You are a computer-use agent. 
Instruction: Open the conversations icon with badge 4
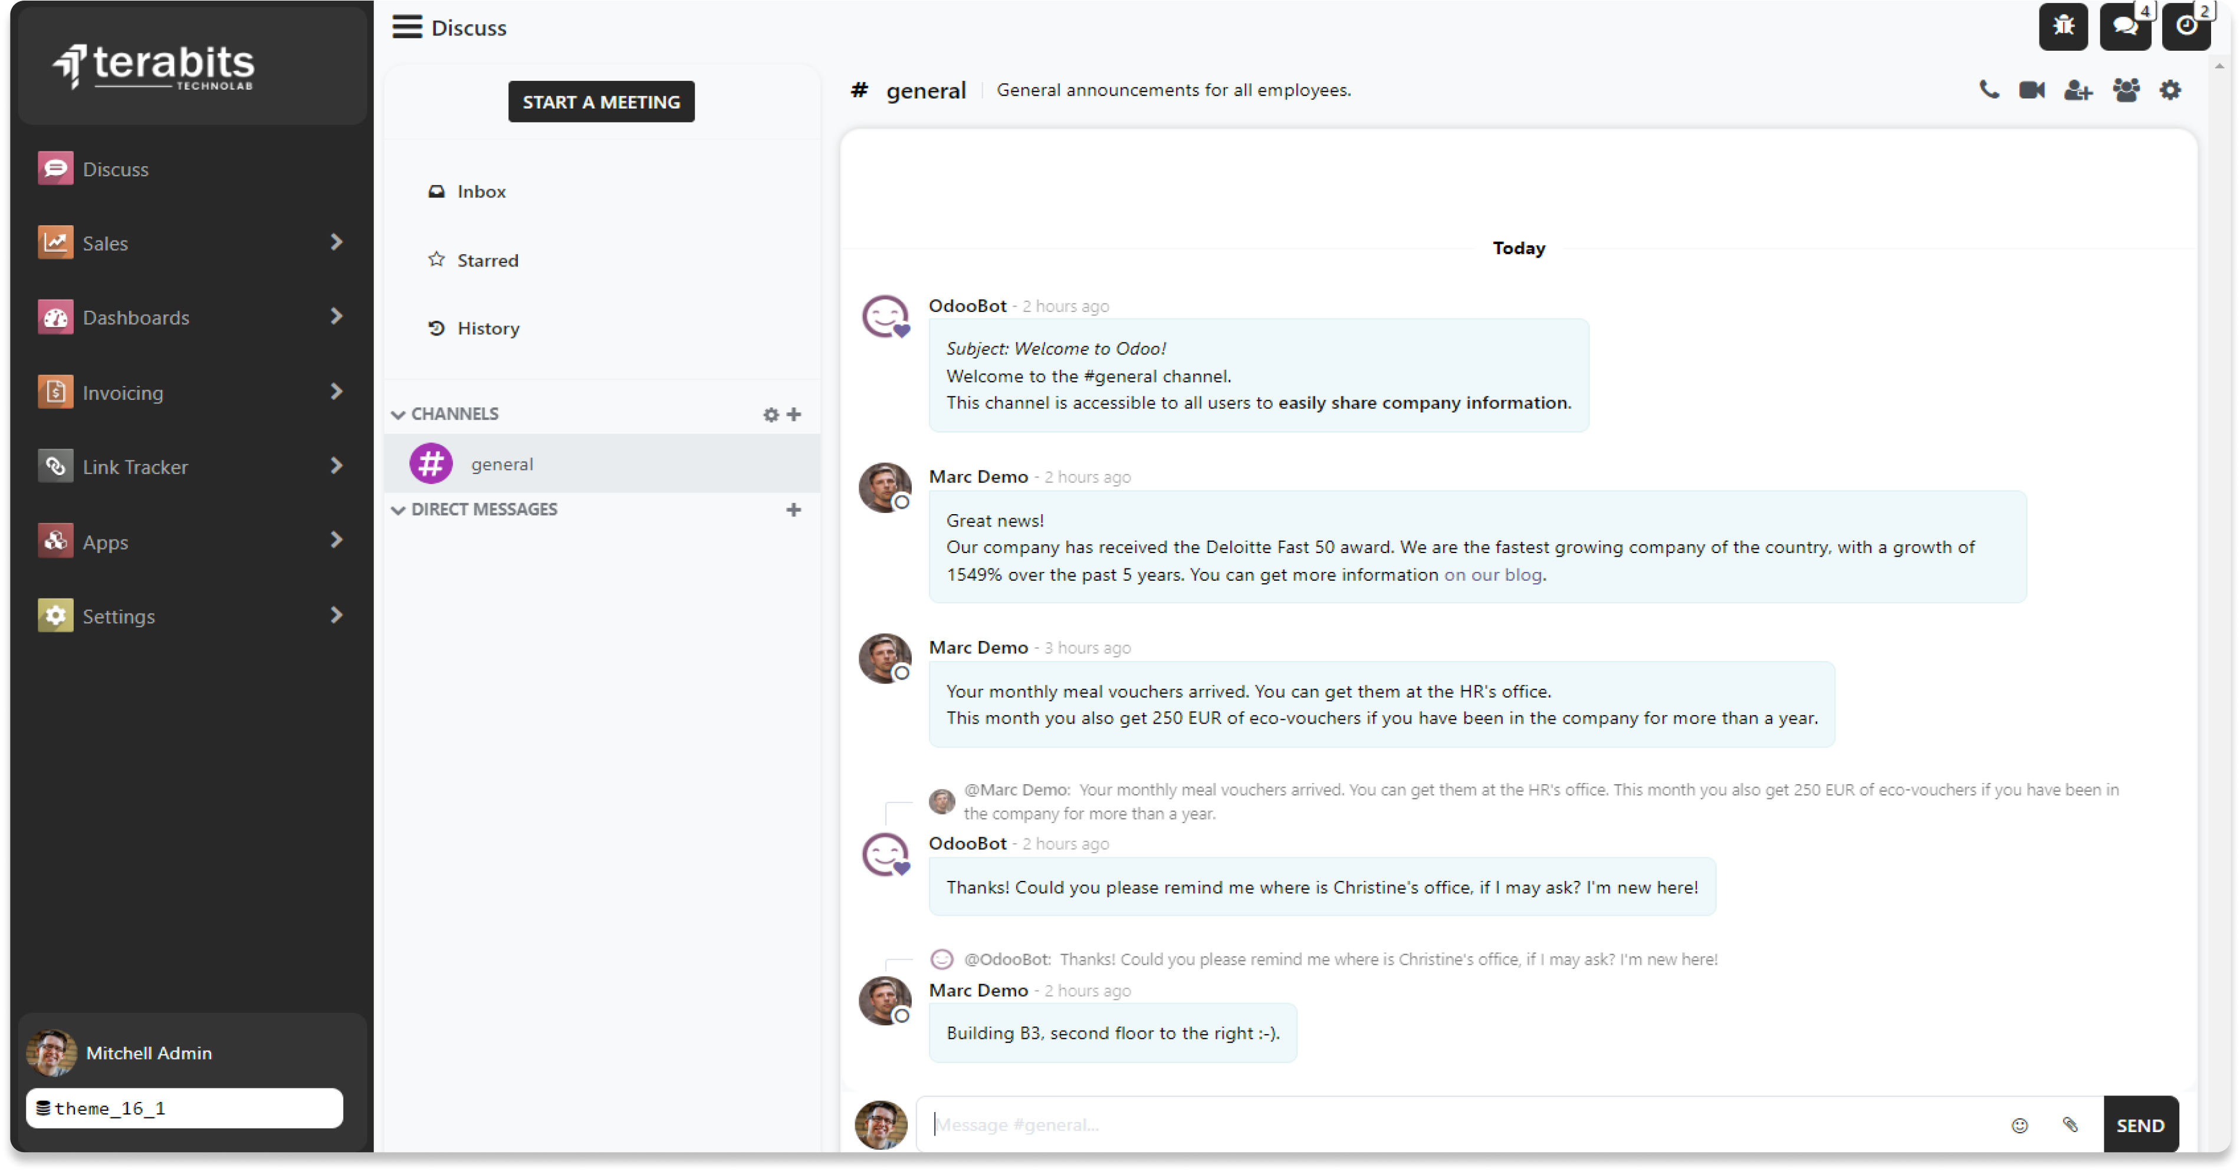click(x=2124, y=26)
